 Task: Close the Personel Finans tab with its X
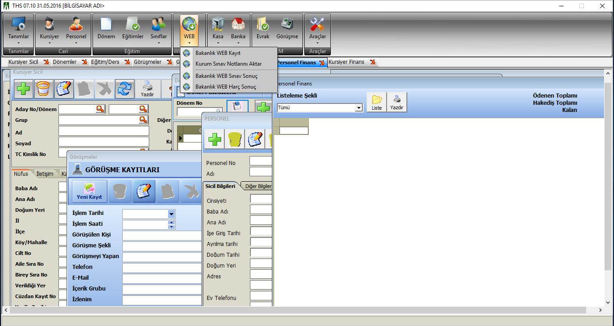pyautogui.click(x=321, y=63)
